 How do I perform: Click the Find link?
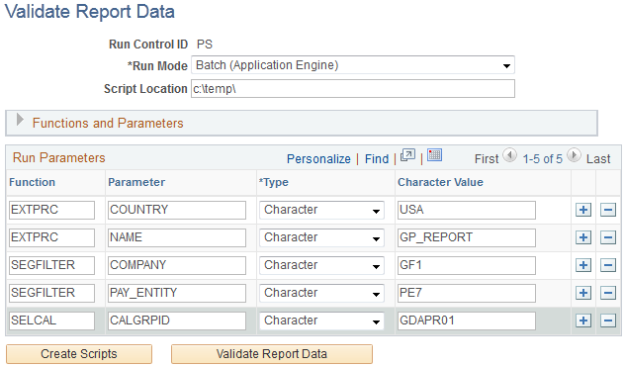point(377,159)
